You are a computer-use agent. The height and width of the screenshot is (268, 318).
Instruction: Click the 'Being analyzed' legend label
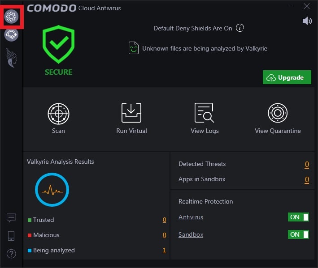tap(54, 251)
